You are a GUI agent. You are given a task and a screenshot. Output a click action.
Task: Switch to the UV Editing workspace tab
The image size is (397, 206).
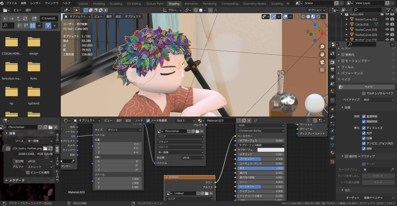134,4
